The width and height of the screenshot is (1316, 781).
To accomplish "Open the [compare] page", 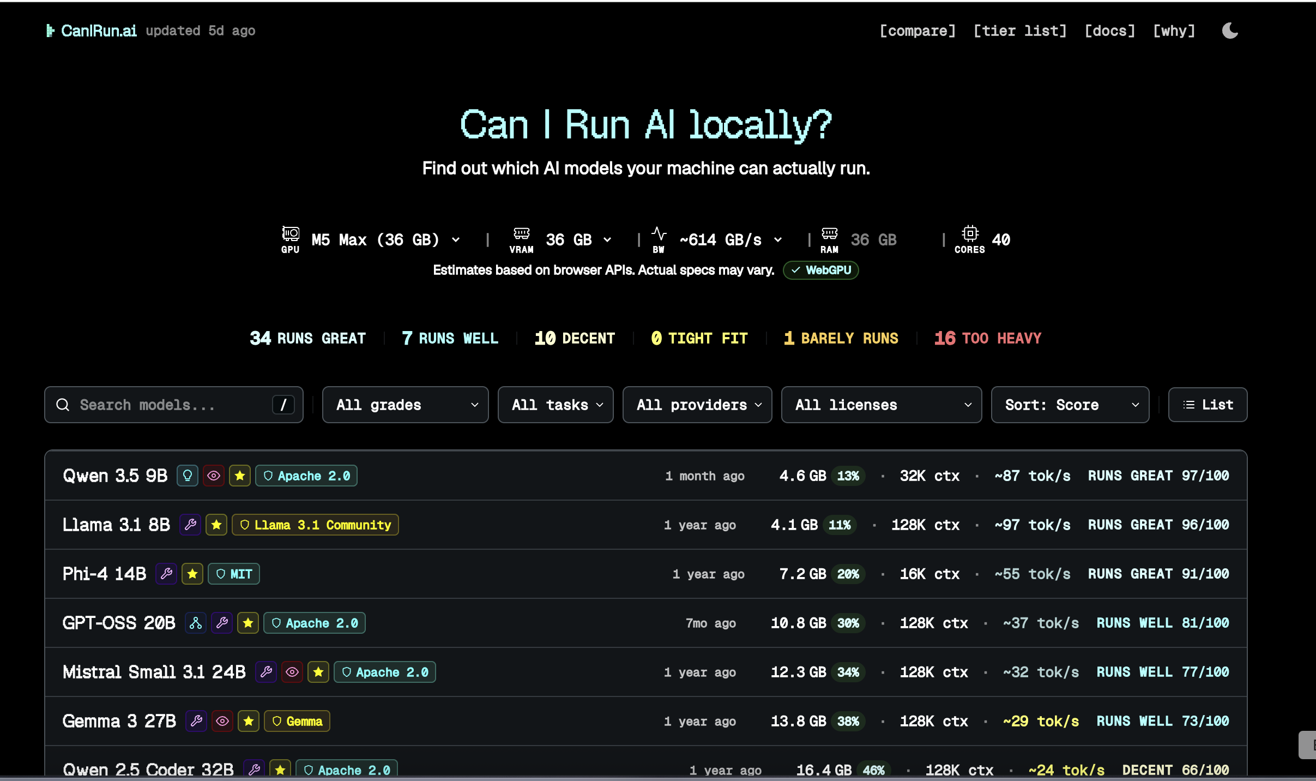I will tap(917, 31).
